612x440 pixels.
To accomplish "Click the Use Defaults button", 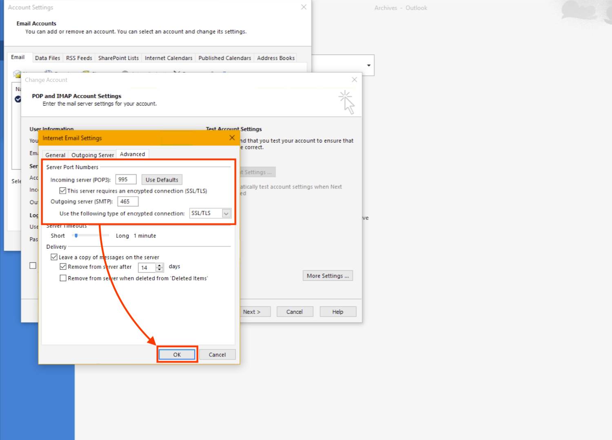I will click(162, 180).
